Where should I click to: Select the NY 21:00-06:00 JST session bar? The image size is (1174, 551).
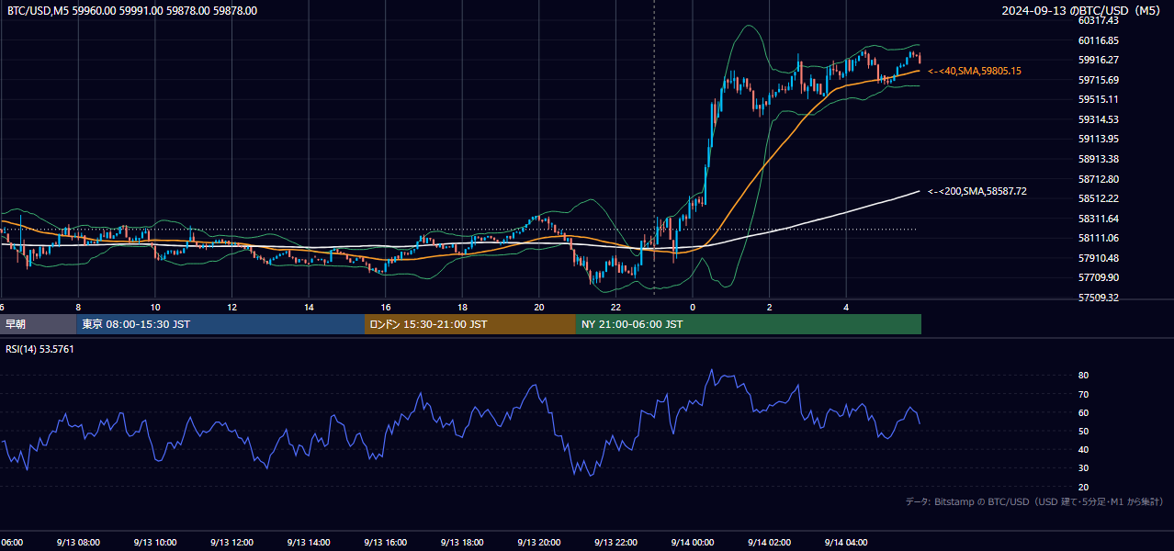[x=749, y=324]
